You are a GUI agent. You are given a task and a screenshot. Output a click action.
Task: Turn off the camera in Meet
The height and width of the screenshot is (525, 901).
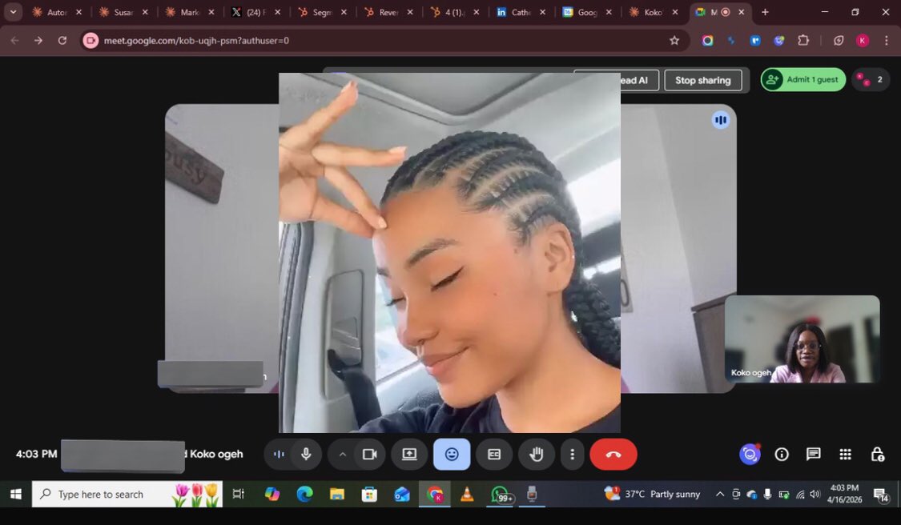(x=369, y=455)
